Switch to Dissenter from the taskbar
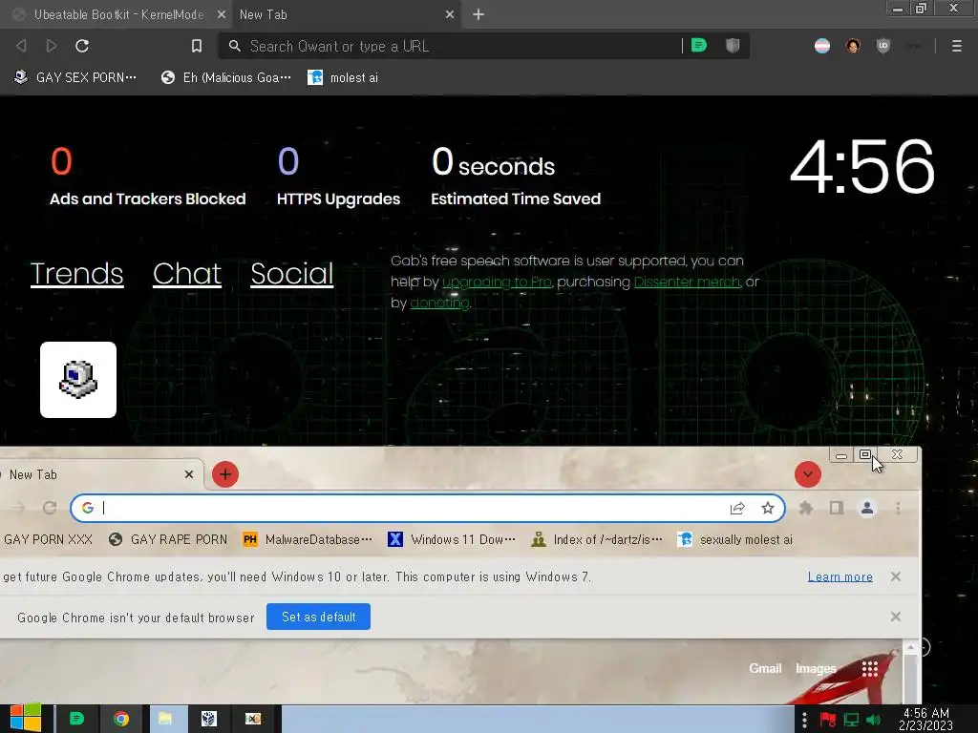Viewport: 978px width, 733px height. click(x=76, y=719)
